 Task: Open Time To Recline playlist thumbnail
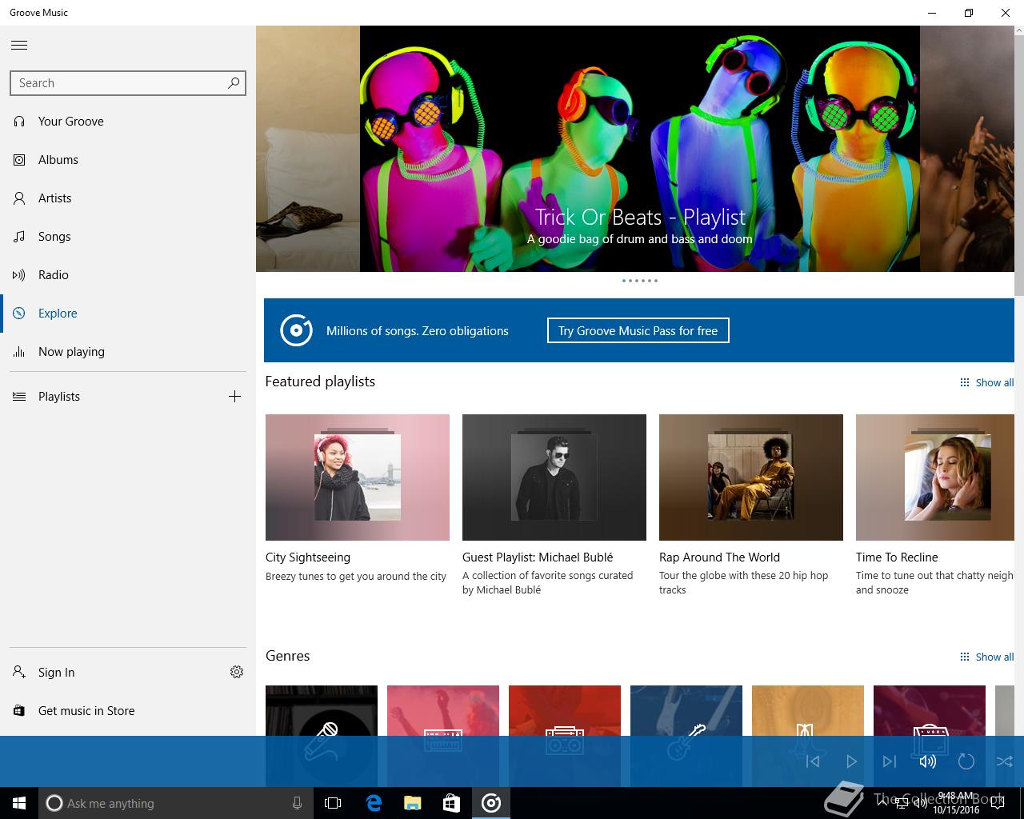[935, 477]
